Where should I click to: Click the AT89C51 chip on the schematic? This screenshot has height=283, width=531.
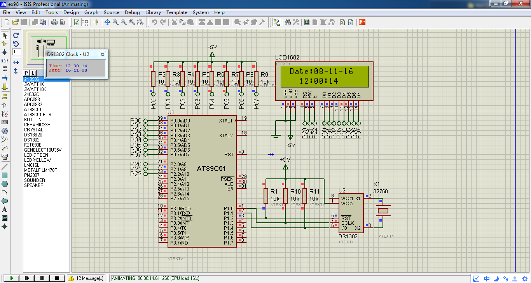click(202, 181)
